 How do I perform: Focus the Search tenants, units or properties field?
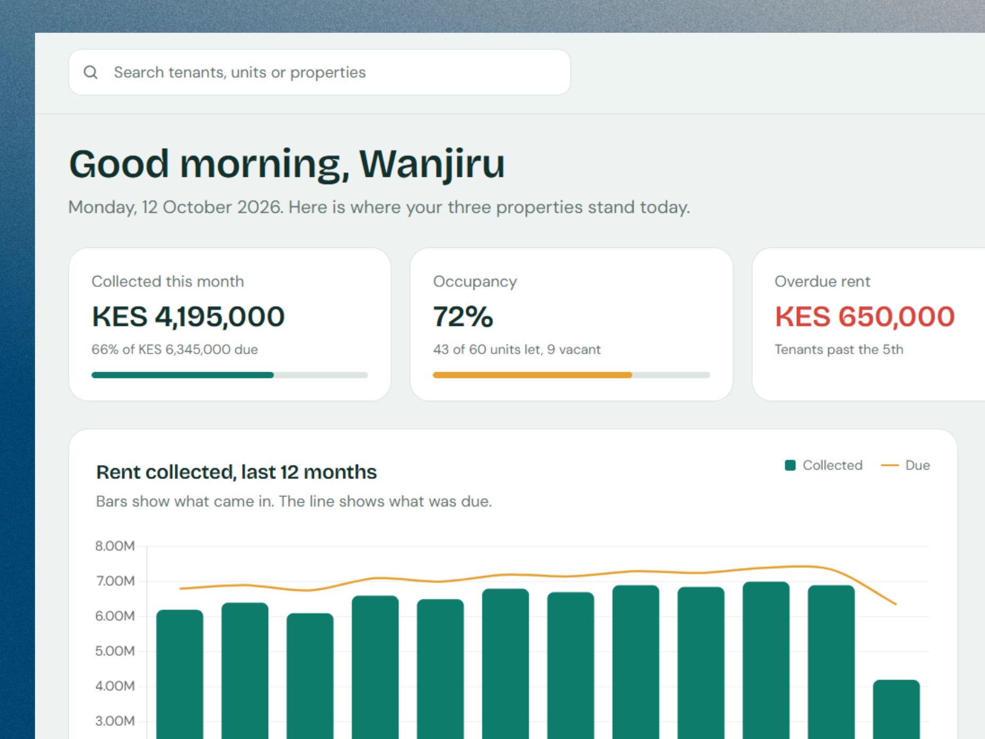[x=319, y=72]
